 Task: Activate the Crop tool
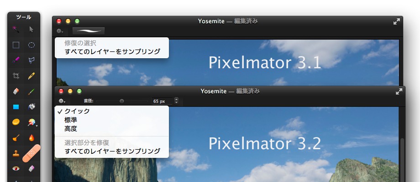[x=16, y=76]
